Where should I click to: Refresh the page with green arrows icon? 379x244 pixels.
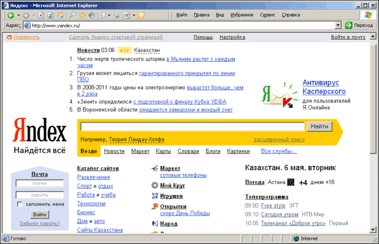(50, 15)
